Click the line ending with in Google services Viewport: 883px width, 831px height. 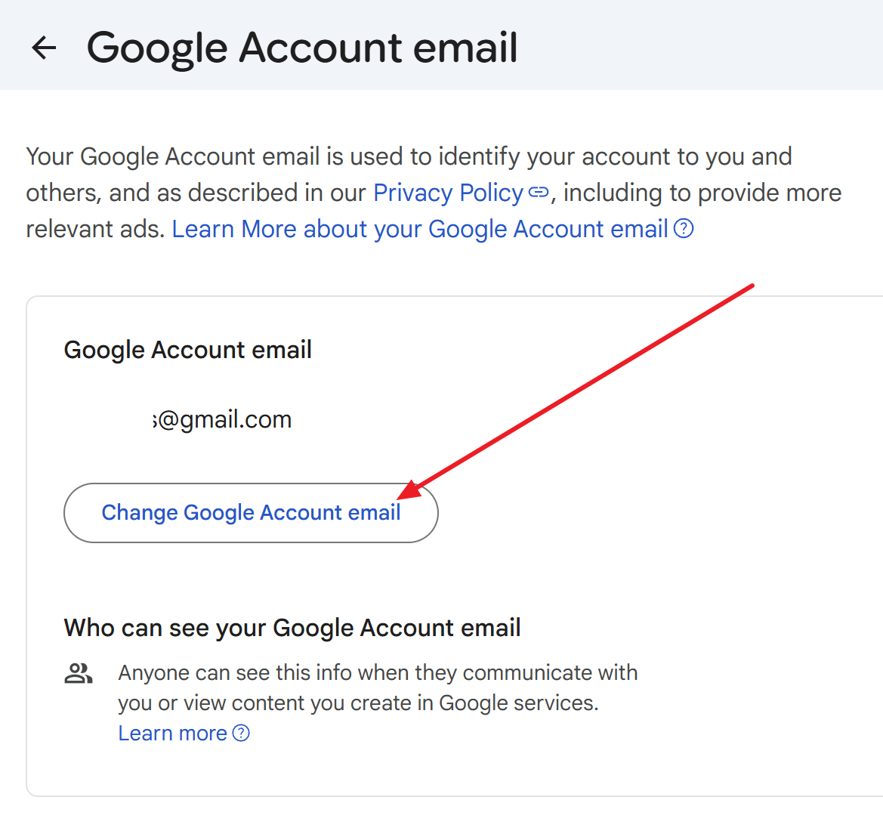(358, 703)
